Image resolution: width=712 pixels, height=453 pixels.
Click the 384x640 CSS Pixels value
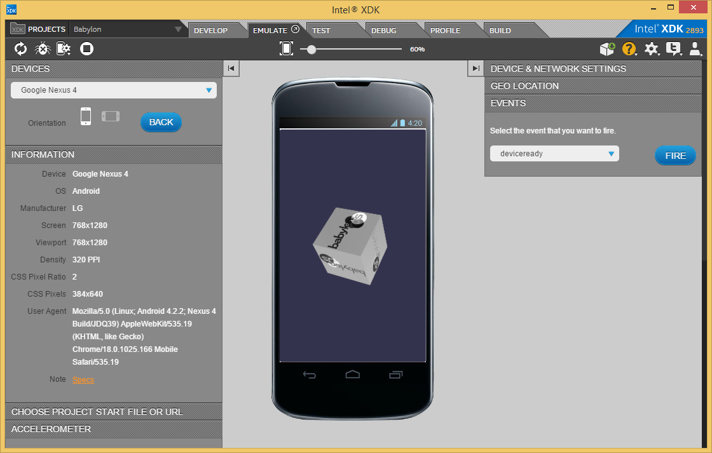tap(88, 294)
